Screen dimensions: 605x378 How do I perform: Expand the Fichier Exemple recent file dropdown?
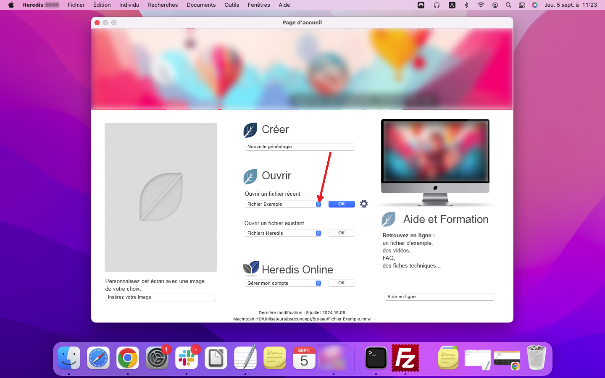coord(318,204)
